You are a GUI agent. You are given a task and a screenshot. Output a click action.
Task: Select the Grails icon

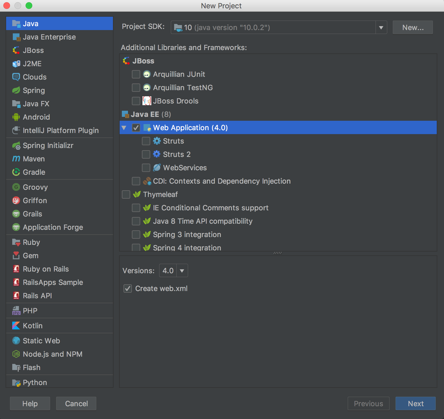pyautogui.click(x=16, y=214)
